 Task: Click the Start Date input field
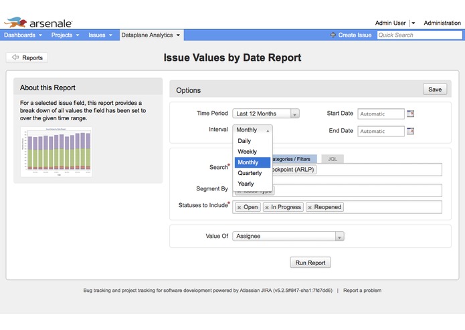tap(381, 114)
